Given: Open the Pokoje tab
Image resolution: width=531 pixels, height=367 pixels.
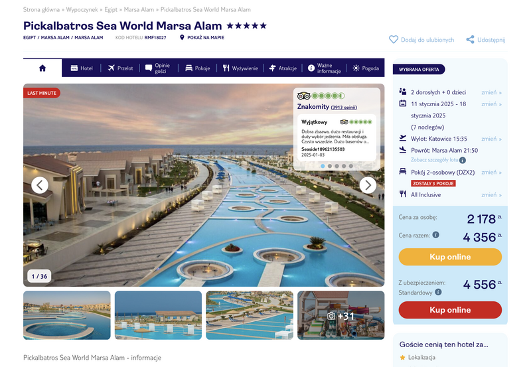Looking at the screenshot, I should (198, 68).
